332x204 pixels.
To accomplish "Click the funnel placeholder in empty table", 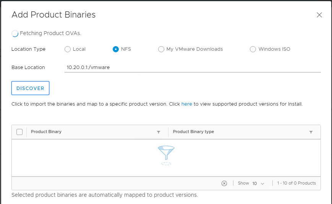I will pyautogui.click(x=166, y=154).
